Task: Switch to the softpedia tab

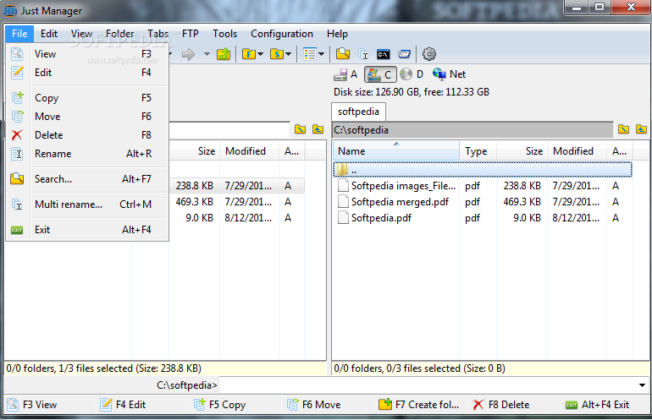Action: click(358, 112)
